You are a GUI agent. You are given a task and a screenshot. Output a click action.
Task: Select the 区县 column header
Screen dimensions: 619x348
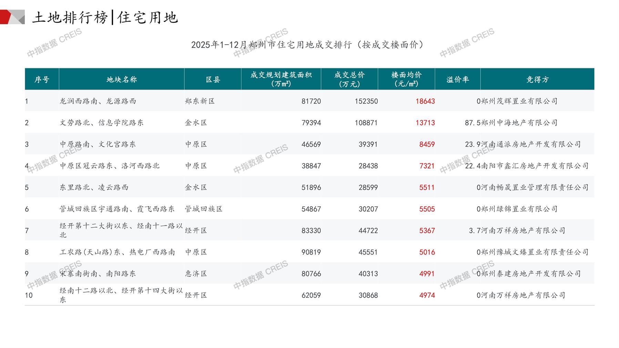(x=213, y=80)
